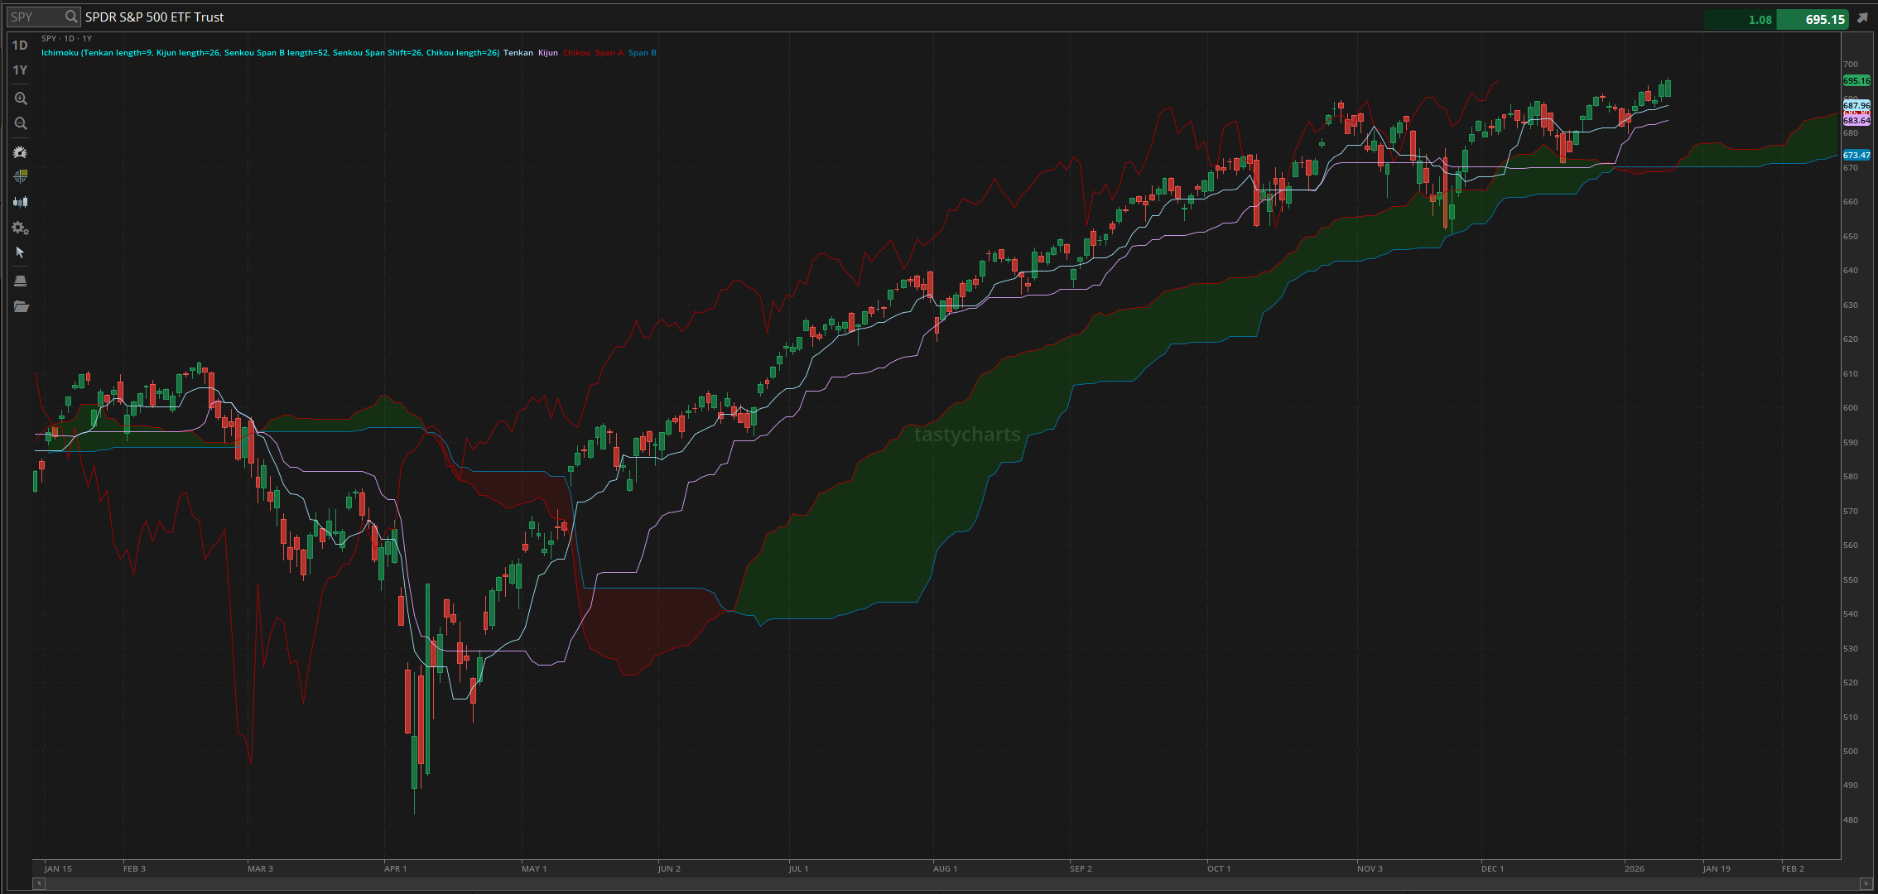The height and width of the screenshot is (894, 1878).
Task: Open the 1D aggregation period selector
Action: 20,46
